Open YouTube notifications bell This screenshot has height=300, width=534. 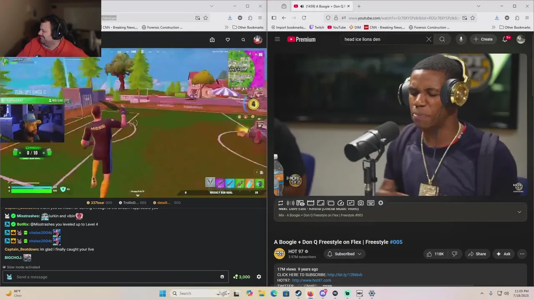pyautogui.click(x=505, y=39)
